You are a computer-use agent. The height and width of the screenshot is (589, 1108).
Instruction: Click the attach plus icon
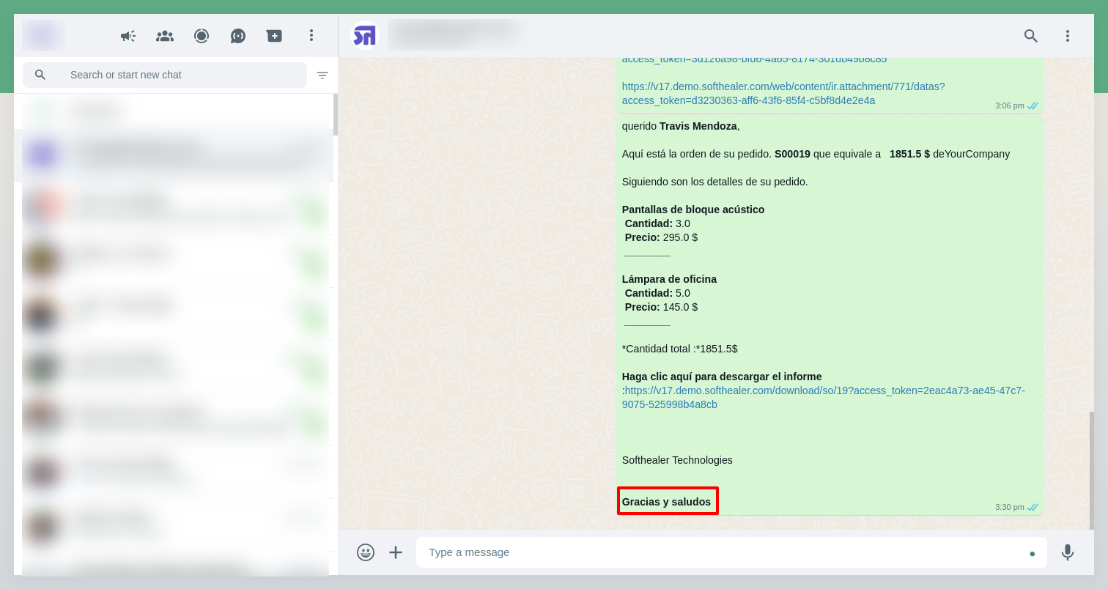click(x=396, y=552)
